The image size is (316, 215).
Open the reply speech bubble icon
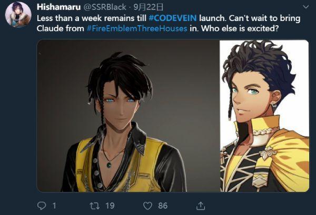click(x=42, y=206)
